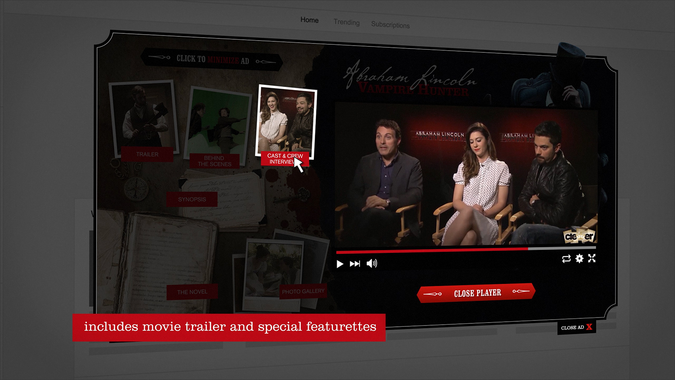Select the Behind the Scenes label
The image size is (675, 380).
point(214,161)
